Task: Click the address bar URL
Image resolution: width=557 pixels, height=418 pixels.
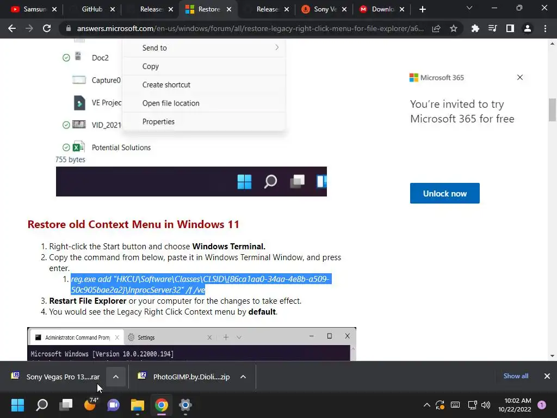Action: (x=250, y=28)
